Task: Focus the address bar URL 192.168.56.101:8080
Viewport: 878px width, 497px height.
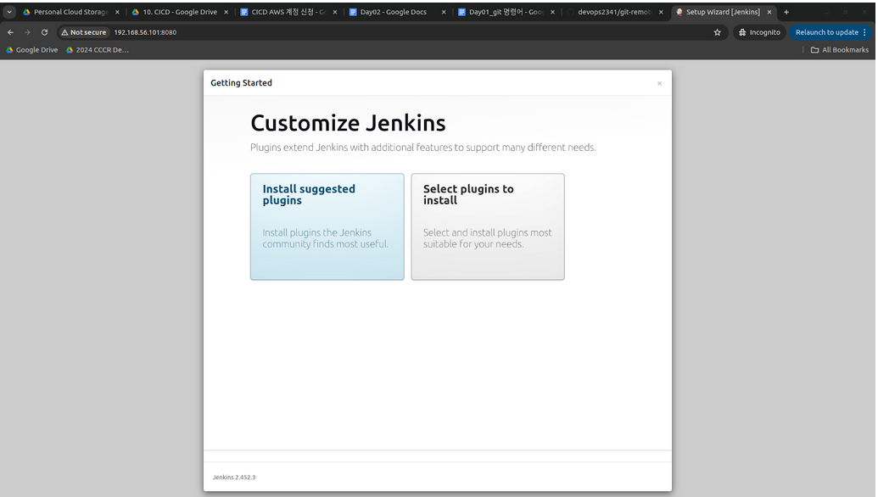Action: [146, 32]
